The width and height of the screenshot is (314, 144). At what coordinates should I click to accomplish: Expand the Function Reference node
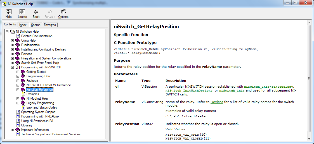18,90
